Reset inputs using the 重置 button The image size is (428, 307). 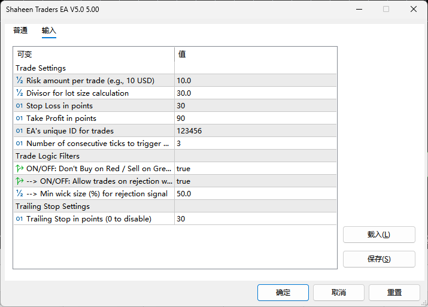[394, 293]
